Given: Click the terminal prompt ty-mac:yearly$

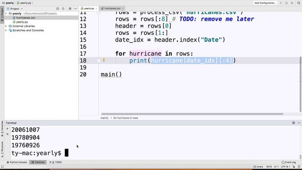Looking at the screenshot, I should click(36, 153).
